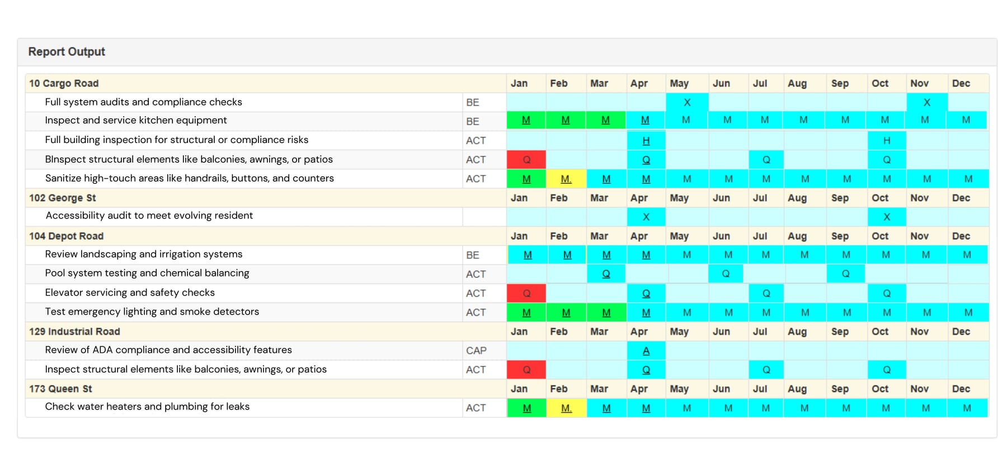Screen dimensions: 1007x466
Task: Click task 'Pool system testing and chemical balancing'
Action: point(147,273)
